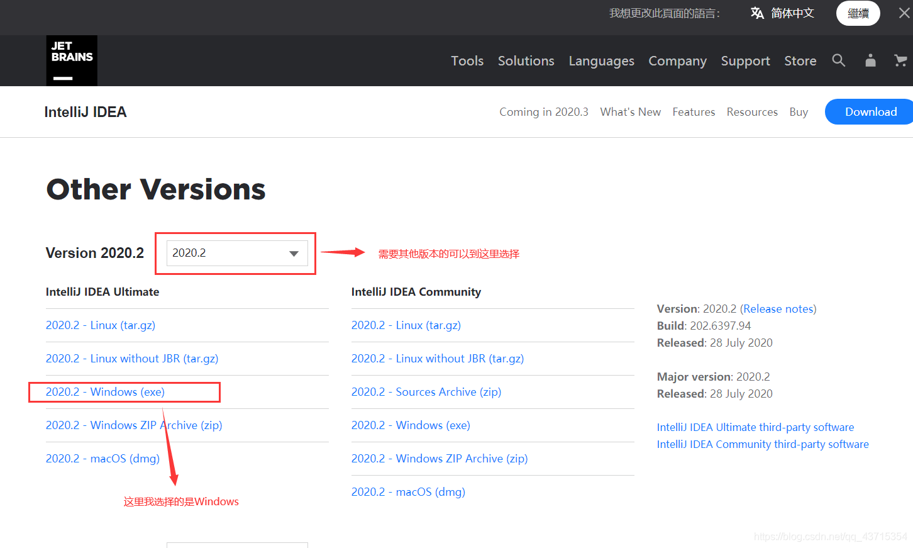
Task: Click the IntelliJ IDEA Community column heading
Action: (416, 292)
